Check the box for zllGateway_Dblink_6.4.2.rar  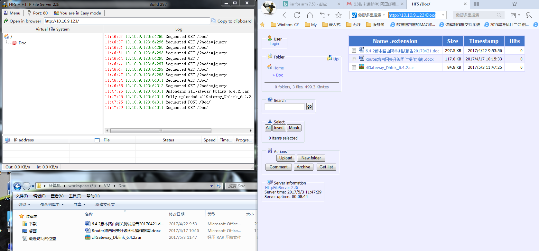pyautogui.click(x=354, y=67)
